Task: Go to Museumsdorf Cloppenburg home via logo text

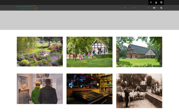Action: click(24, 7)
